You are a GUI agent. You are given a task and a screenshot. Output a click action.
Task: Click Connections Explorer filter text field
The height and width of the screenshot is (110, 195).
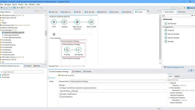pyautogui.click(x=23, y=72)
